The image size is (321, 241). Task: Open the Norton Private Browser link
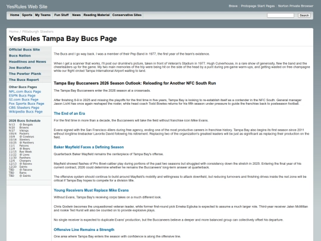(295, 6)
